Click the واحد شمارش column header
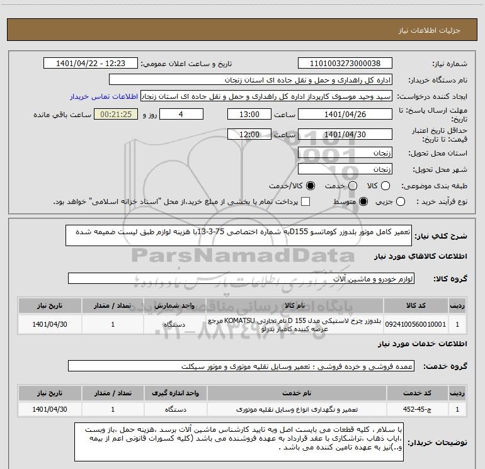The width and height of the screenshot is (485, 469). click(x=174, y=305)
